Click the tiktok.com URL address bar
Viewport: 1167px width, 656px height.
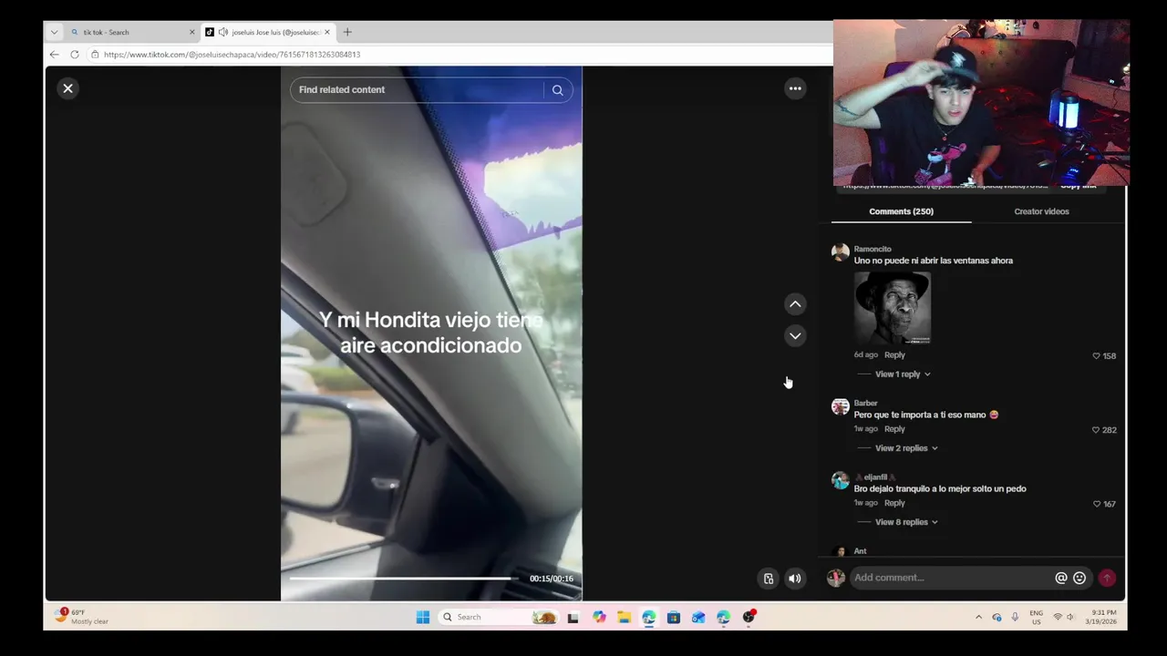(232, 55)
